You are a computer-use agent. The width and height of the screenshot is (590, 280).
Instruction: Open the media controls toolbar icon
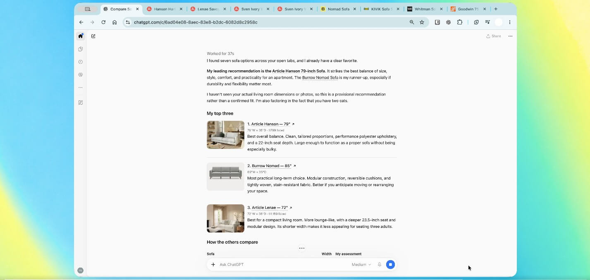tap(487, 22)
